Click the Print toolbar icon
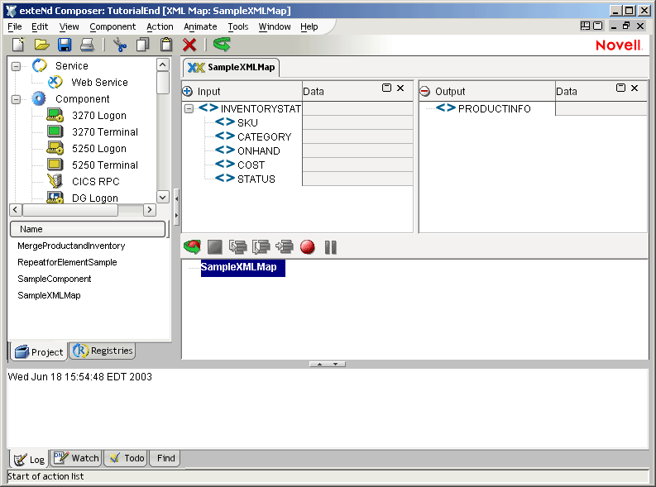The width and height of the screenshot is (656, 487). coord(88,45)
